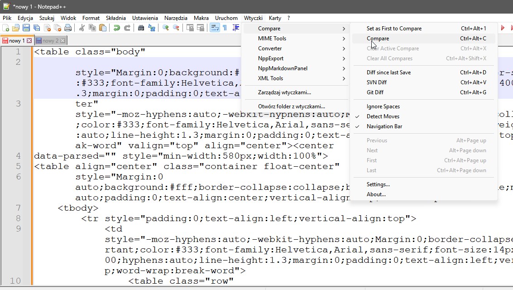The width and height of the screenshot is (513, 290).
Task: Switch to the nowy 1 tab
Action: point(17,41)
